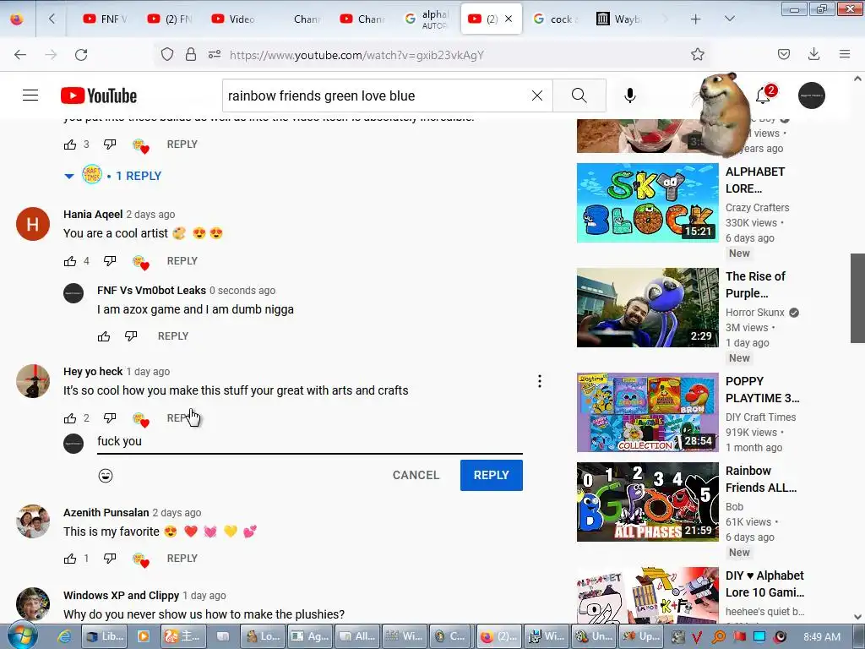This screenshot has height=649, width=865.
Task: Open the DIY Alphabet Lore 10 Gami video title
Action: (764, 584)
